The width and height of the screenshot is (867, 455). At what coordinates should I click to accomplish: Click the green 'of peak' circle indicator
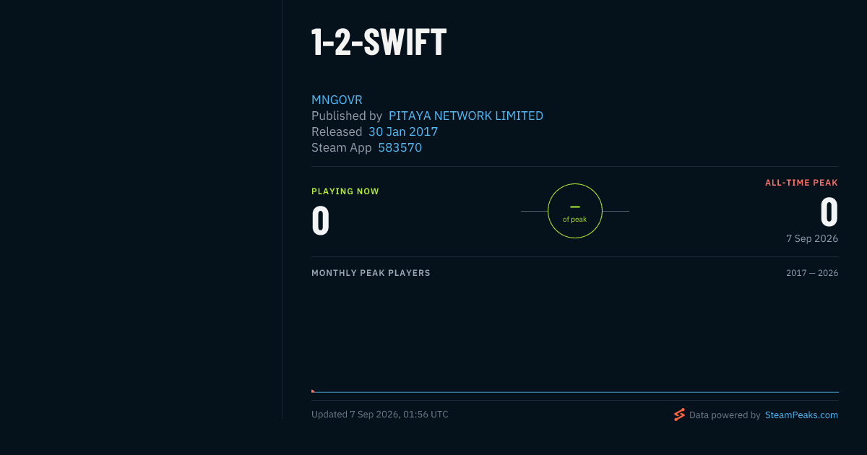pos(575,211)
